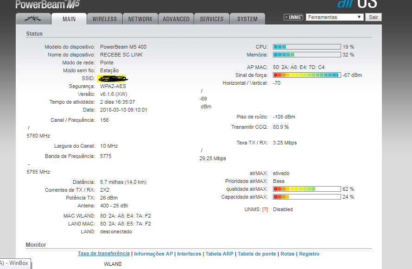Click the Monitor section heading
The width and height of the screenshot is (412, 269).
pos(36,244)
